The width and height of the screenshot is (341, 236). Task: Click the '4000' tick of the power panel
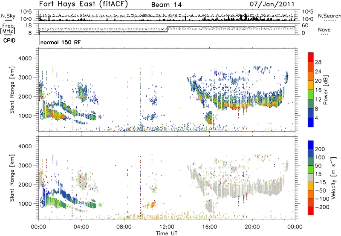[25, 58]
